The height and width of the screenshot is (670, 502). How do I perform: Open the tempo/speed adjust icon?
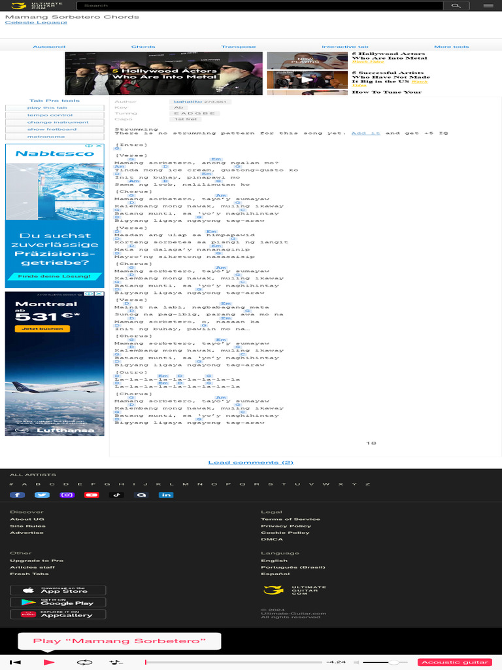[x=115, y=662]
